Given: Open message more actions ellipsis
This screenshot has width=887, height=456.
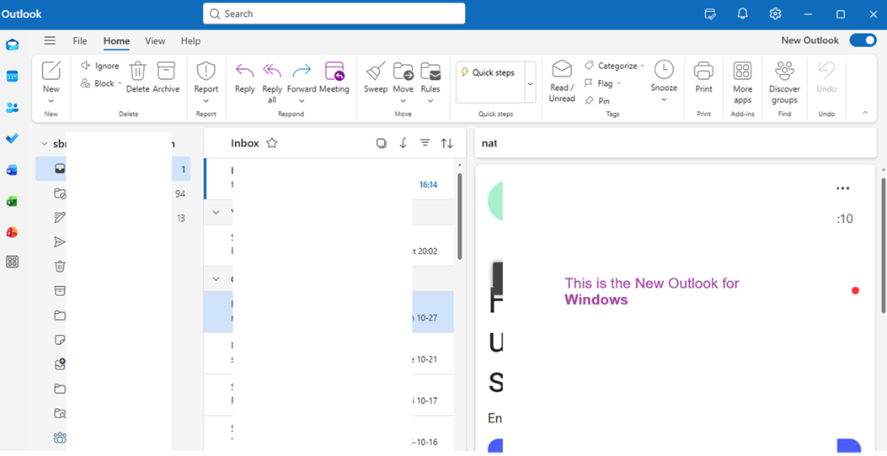Looking at the screenshot, I should tap(843, 188).
